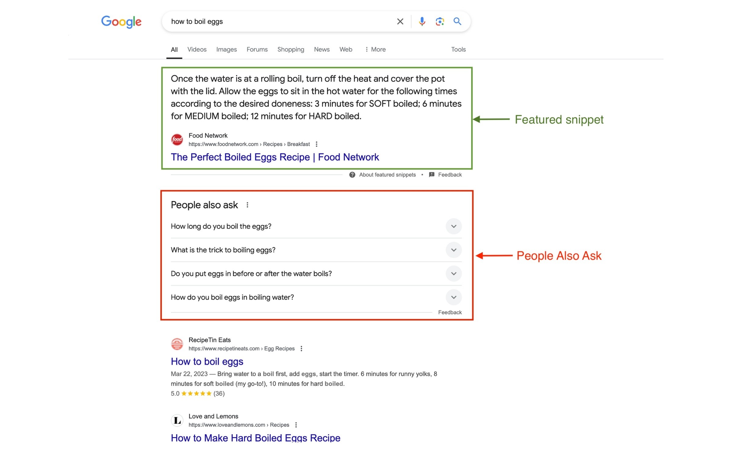Open the Shopping tab
This screenshot has width=732, height=449.
290,49
